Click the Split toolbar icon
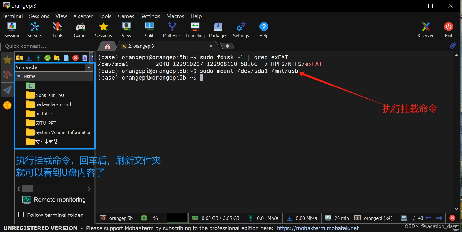462x232 pixels. [x=149, y=30]
